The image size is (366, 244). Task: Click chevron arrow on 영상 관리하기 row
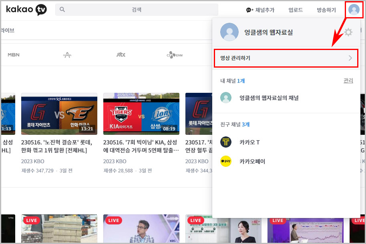[x=350, y=58]
